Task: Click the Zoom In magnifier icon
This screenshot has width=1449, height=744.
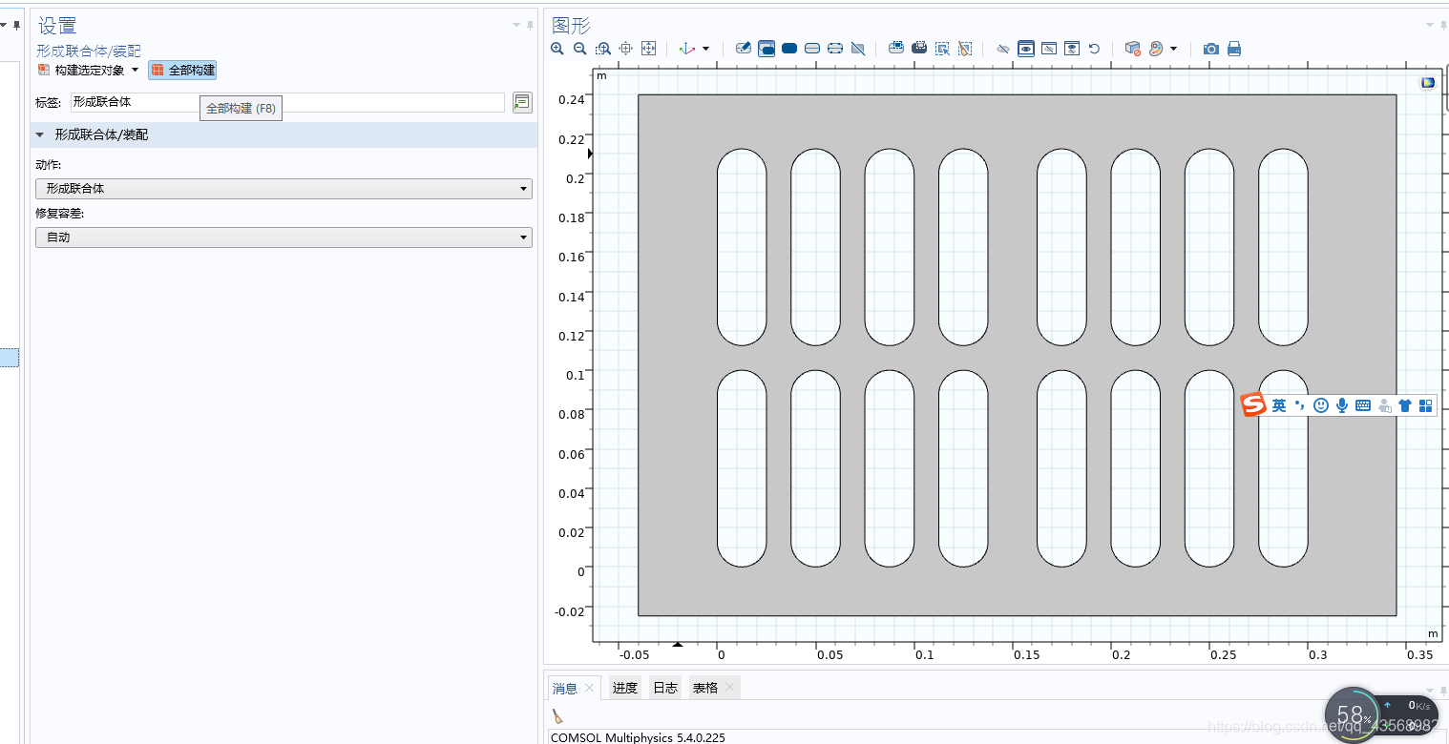Action: (x=557, y=49)
